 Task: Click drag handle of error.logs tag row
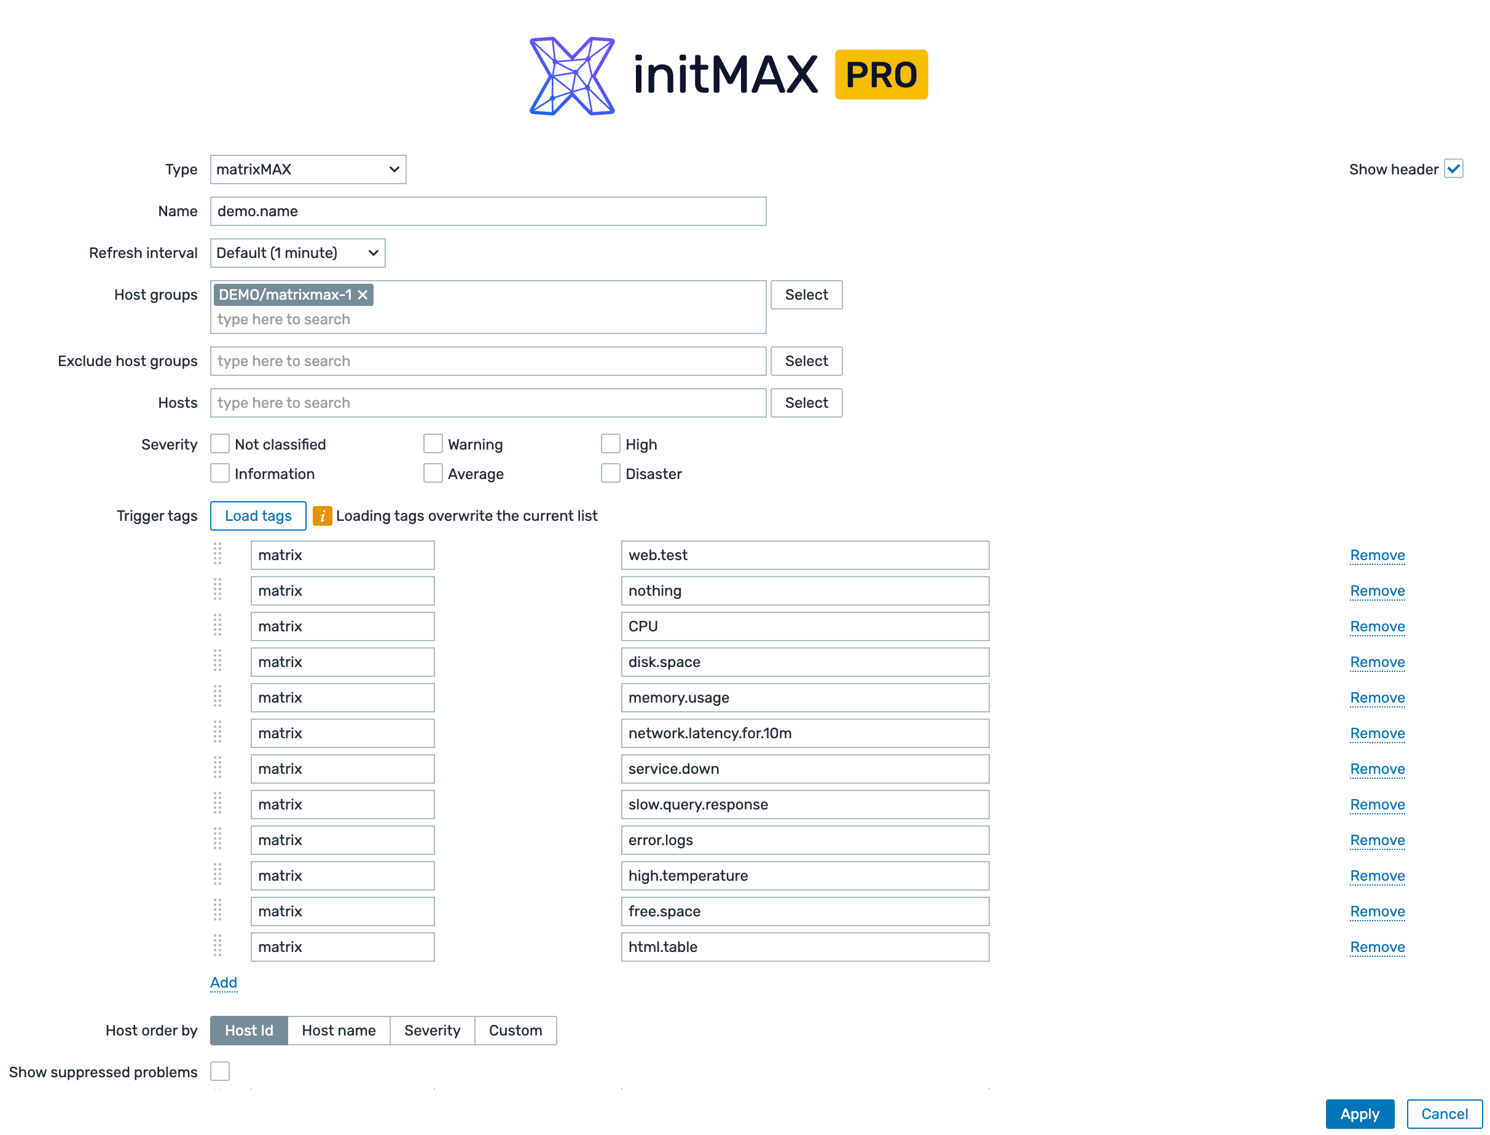(x=218, y=840)
